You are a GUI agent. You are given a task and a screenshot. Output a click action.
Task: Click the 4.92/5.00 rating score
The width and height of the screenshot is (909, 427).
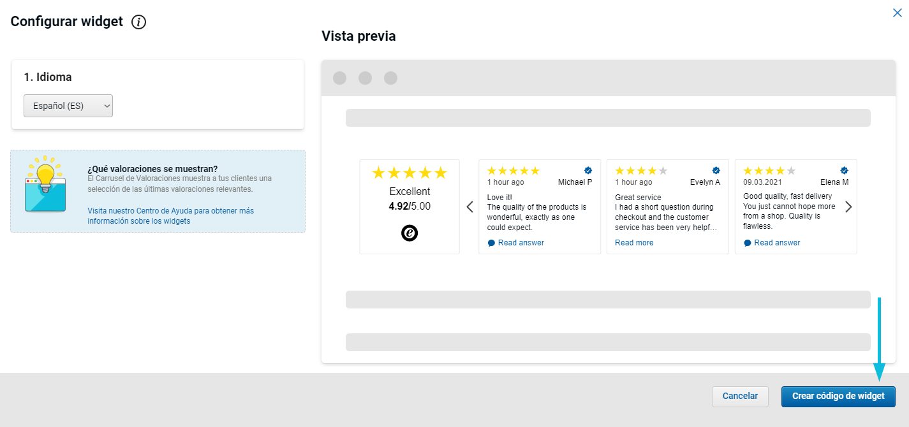click(x=410, y=206)
